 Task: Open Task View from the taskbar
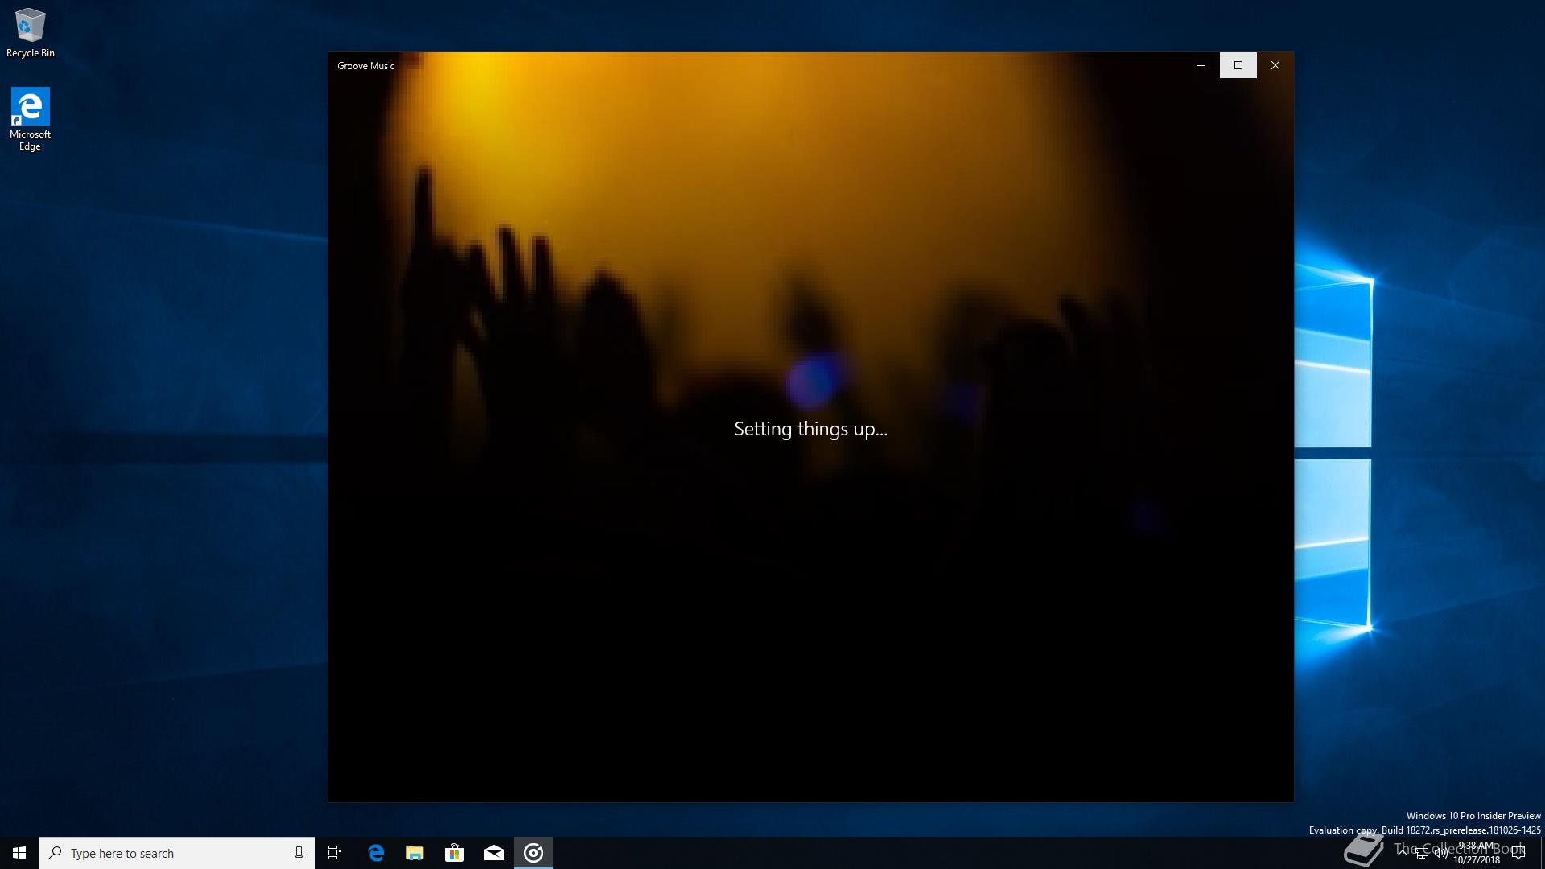click(x=335, y=853)
